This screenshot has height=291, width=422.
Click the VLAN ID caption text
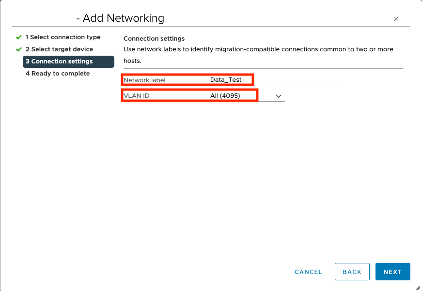[137, 96]
